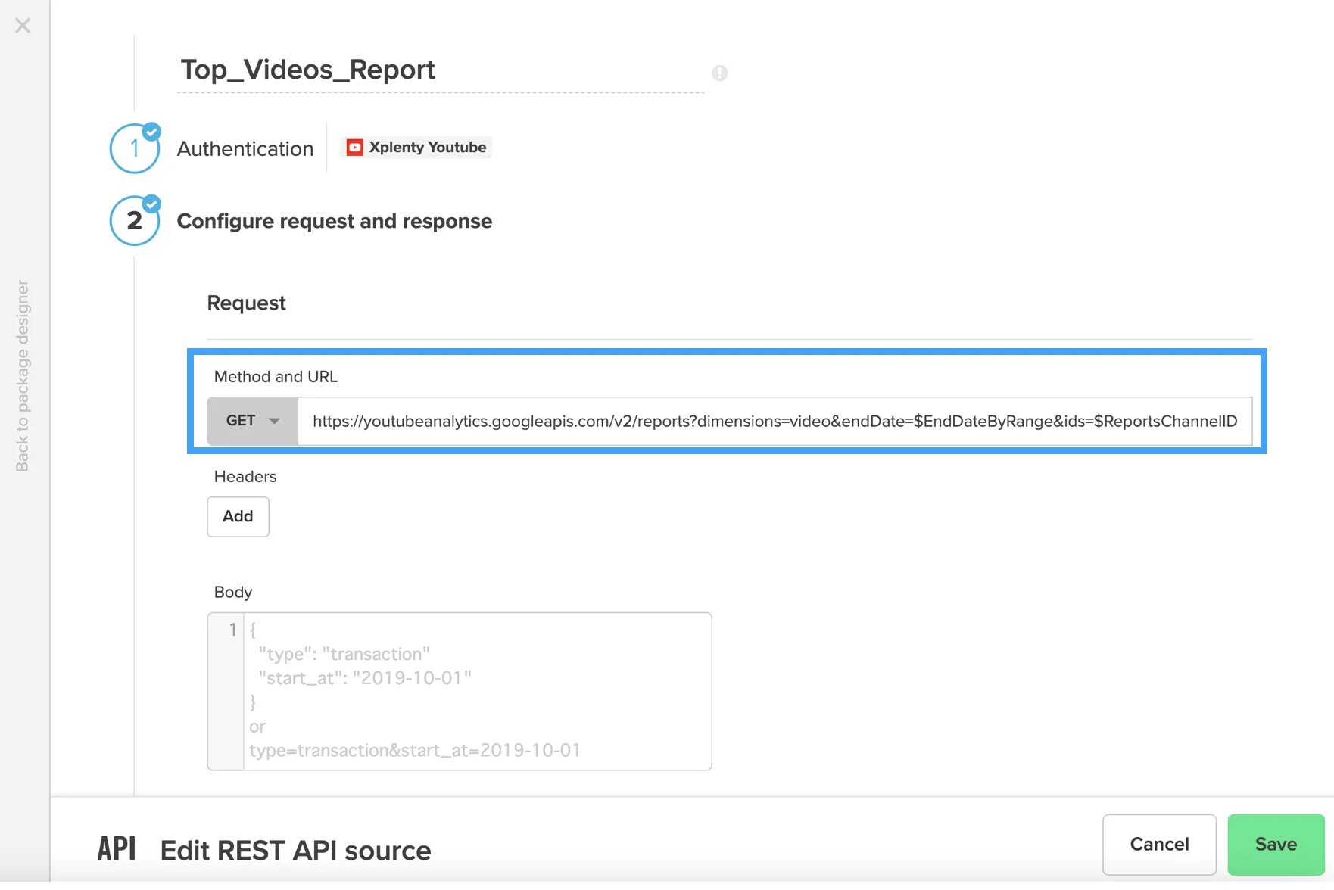Screen dimensions: 1334x890
Task: Click into the request URL field
Action: tap(775, 421)
